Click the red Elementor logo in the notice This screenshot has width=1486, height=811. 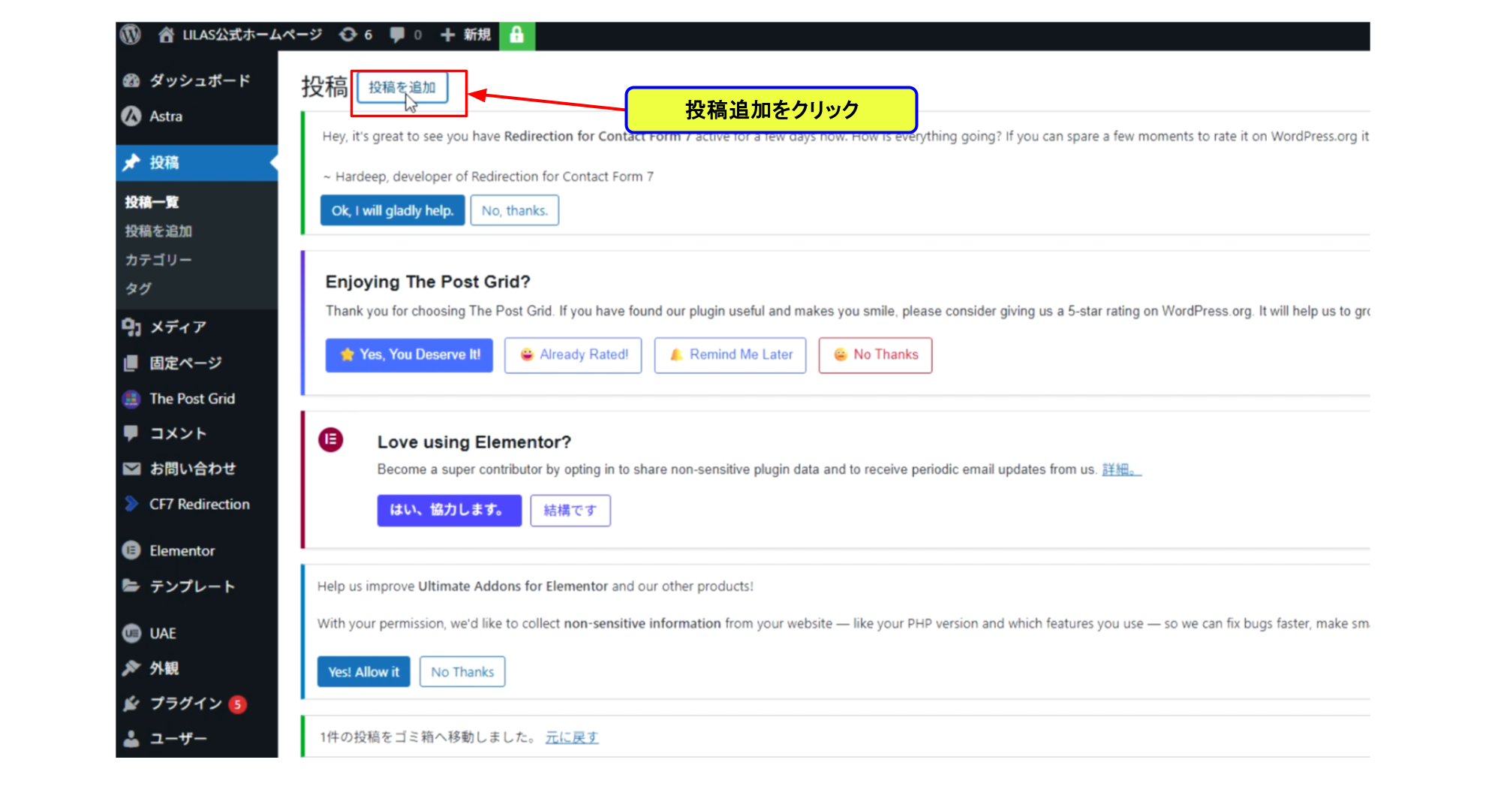(330, 440)
